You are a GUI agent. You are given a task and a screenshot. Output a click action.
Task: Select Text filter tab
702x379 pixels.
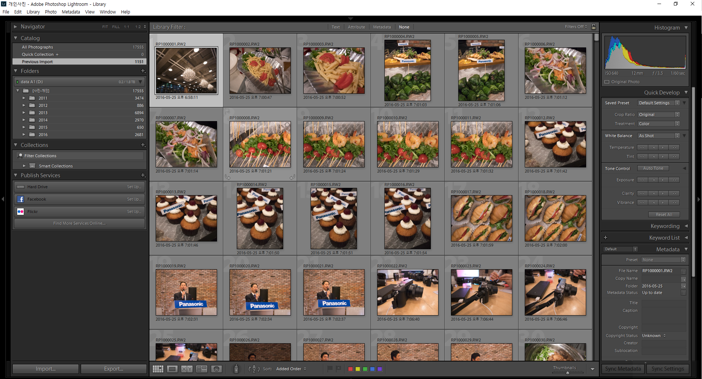click(335, 27)
